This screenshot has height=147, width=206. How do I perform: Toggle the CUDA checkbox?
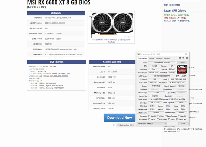(158, 116)
